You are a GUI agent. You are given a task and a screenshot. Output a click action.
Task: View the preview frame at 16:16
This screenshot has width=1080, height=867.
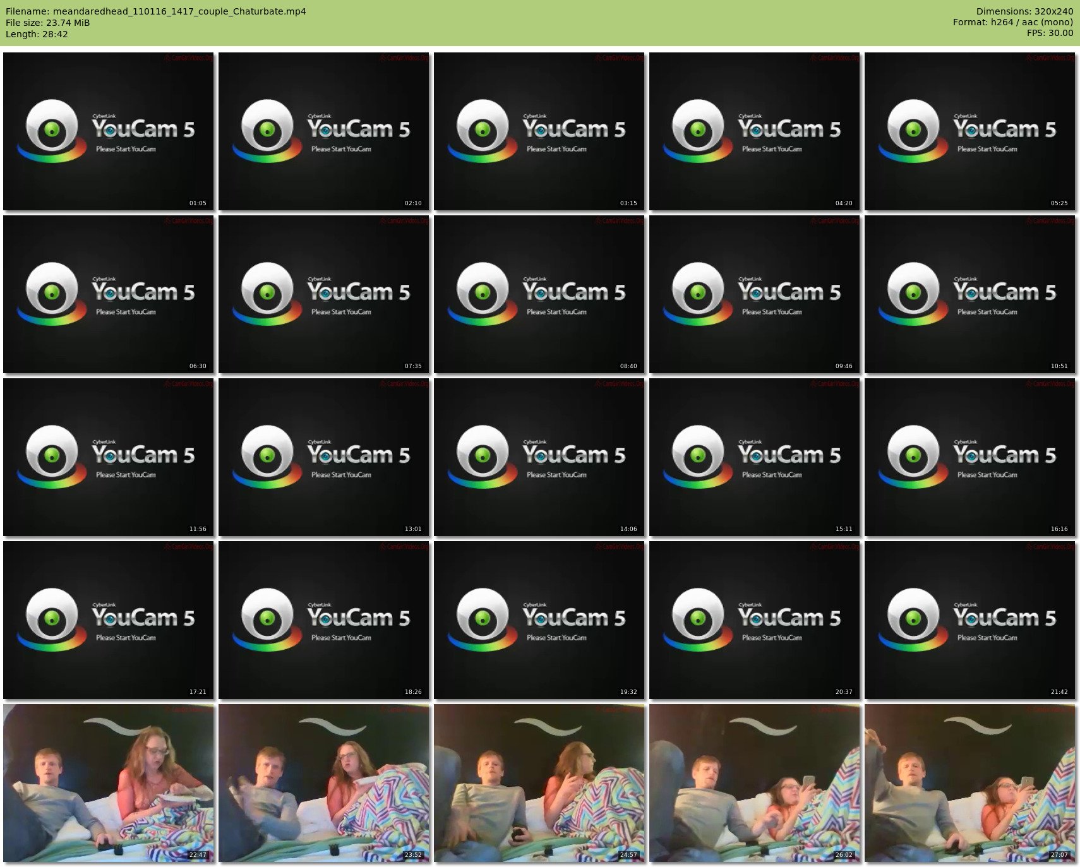(x=970, y=457)
